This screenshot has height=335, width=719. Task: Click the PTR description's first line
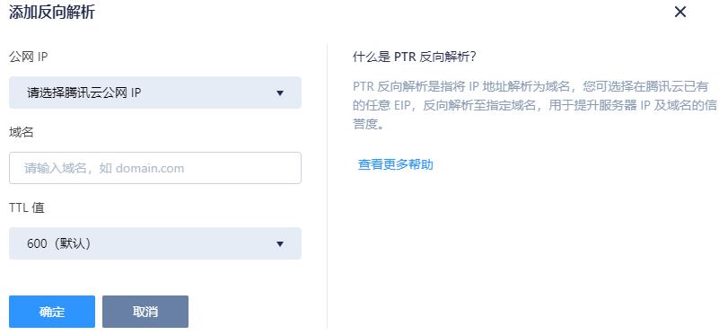coord(530,86)
